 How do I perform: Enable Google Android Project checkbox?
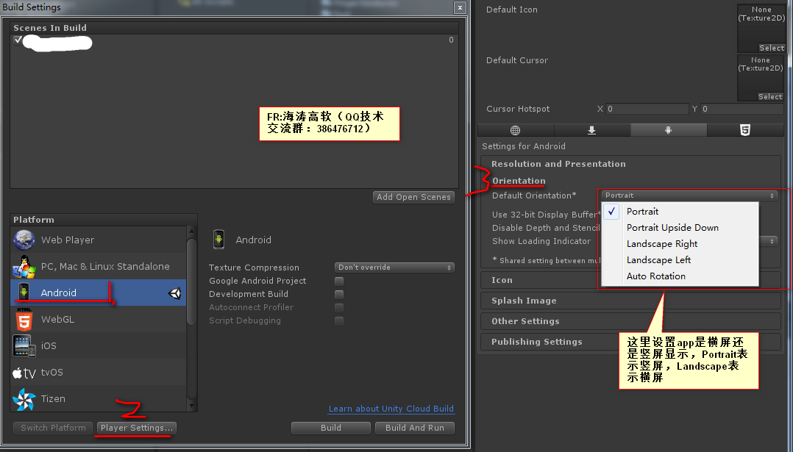click(x=339, y=281)
